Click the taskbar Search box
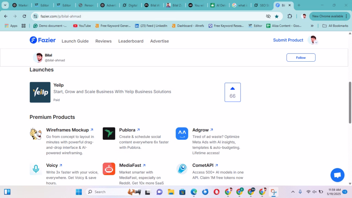This screenshot has width=352, height=198. click(113, 192)
